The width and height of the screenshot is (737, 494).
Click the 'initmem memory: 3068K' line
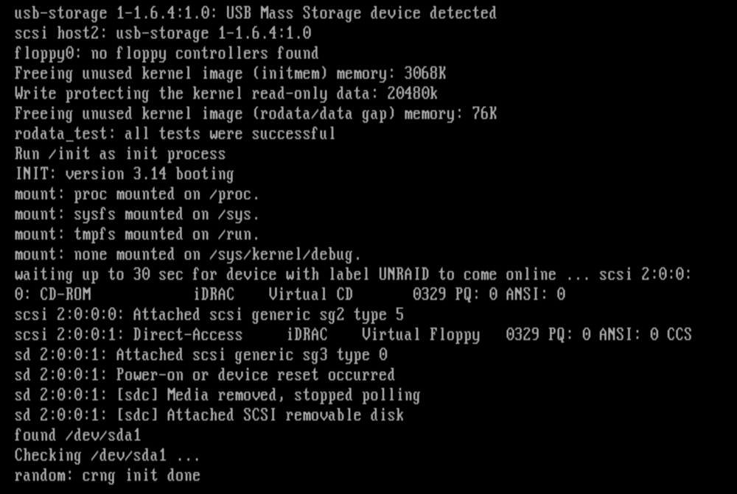coord(230,74)
